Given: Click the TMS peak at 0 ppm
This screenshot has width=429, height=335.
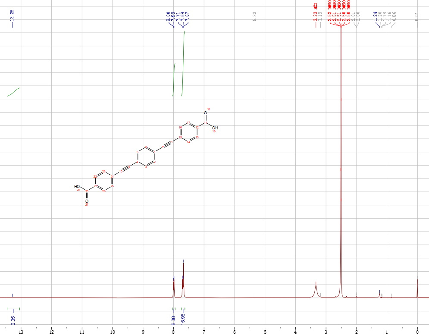Looking at the screenshot, I should pyautogui.click(x=417, y=288).
